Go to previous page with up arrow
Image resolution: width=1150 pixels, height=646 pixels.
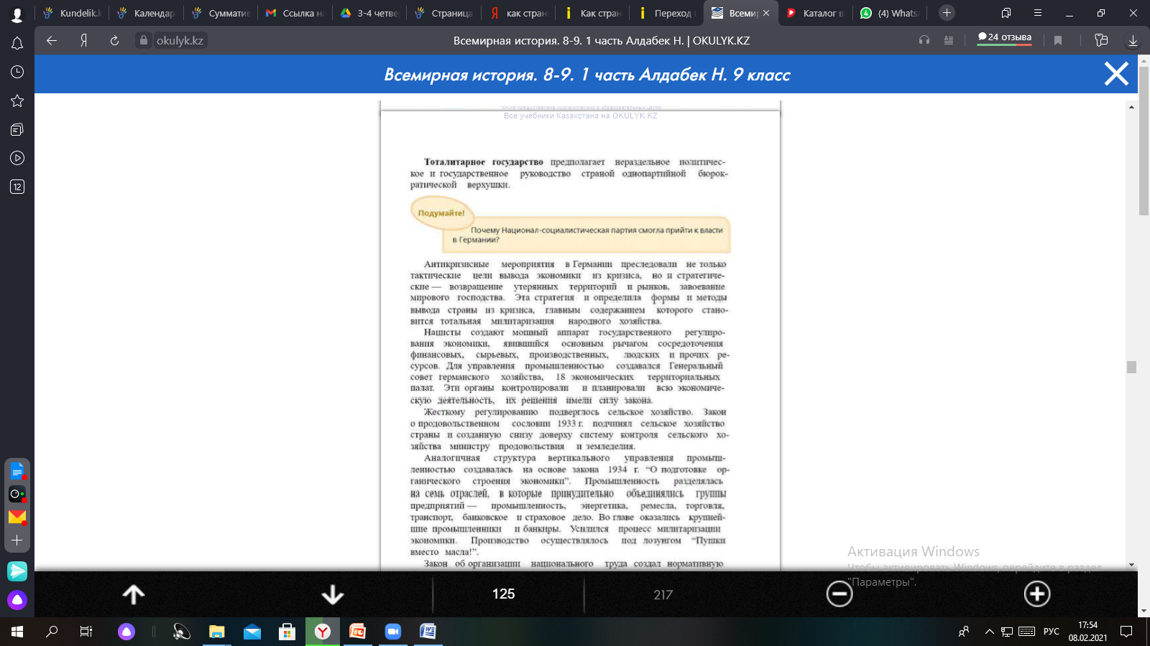point(134,594)
